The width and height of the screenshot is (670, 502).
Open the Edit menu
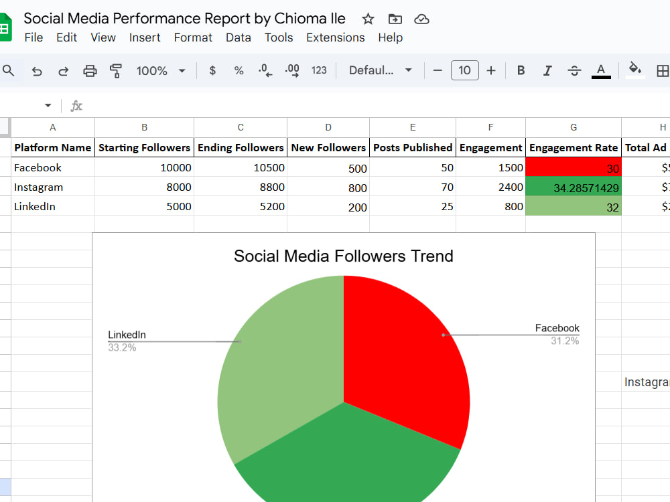(66, 37)
